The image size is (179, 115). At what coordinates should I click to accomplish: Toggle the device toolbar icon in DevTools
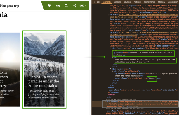98,2
